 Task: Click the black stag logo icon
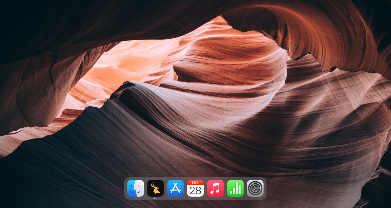pos(155,188)
